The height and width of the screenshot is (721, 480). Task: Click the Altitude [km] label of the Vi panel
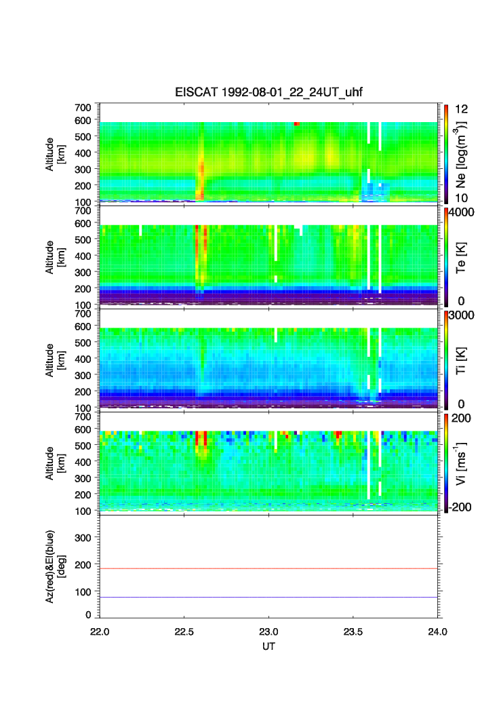[55, 463]
